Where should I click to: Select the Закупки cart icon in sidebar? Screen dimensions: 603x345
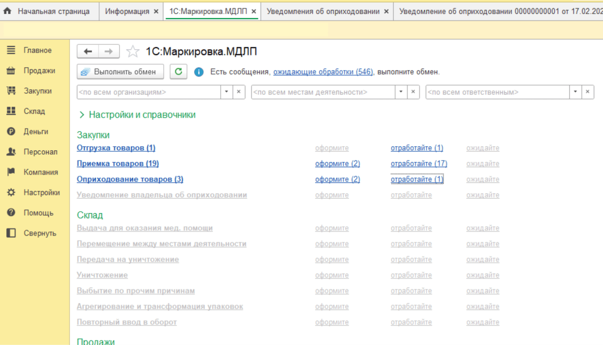11,91
